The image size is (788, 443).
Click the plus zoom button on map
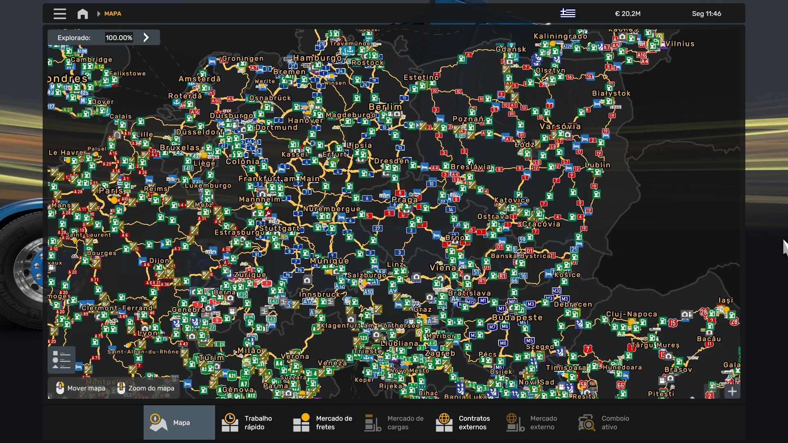[x=732, y=391]
